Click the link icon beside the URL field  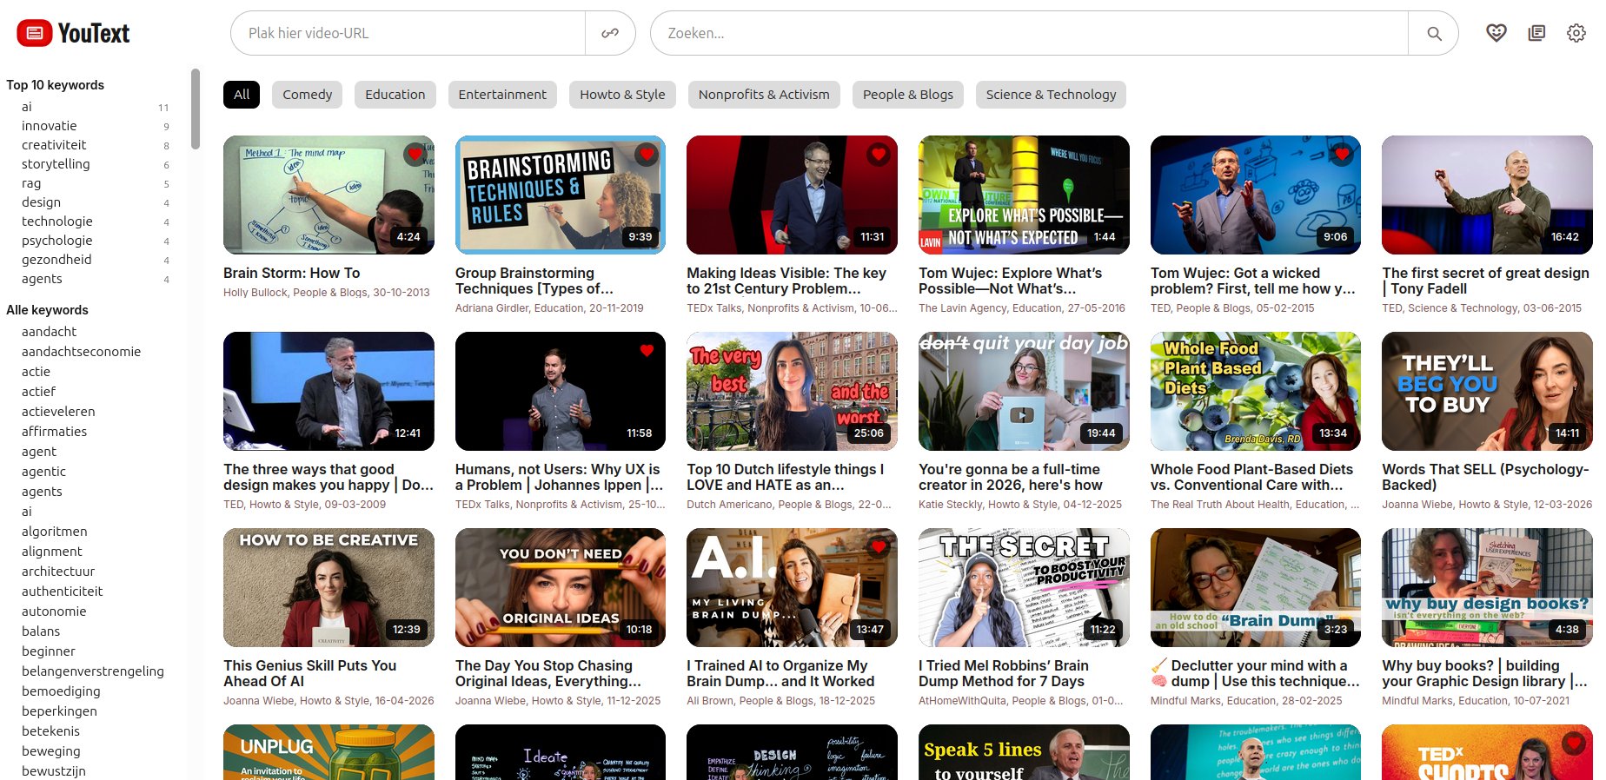[610, 33]
